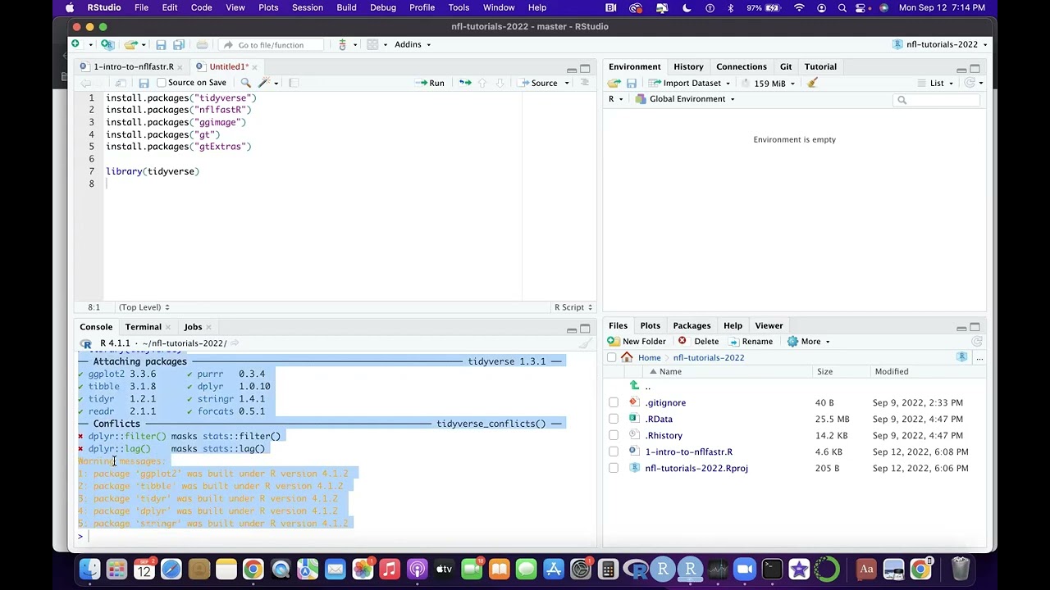This screenshot has height=590, width=1050.
Task: Switch the Environment view via List dropdown
Action: pos(935,83)
